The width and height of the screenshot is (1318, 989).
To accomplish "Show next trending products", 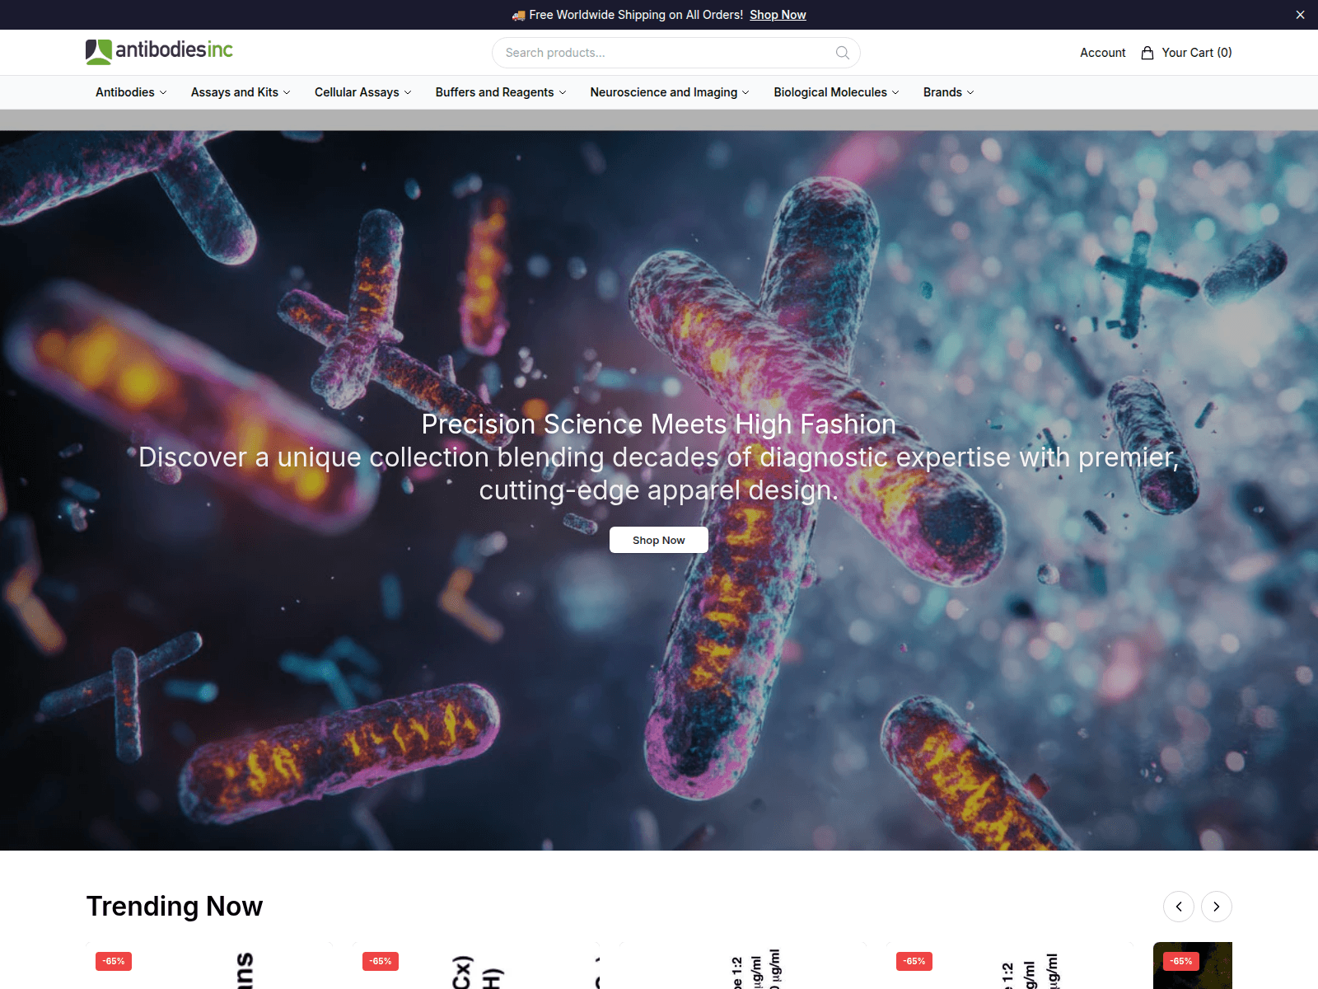I will (1217, 907).
